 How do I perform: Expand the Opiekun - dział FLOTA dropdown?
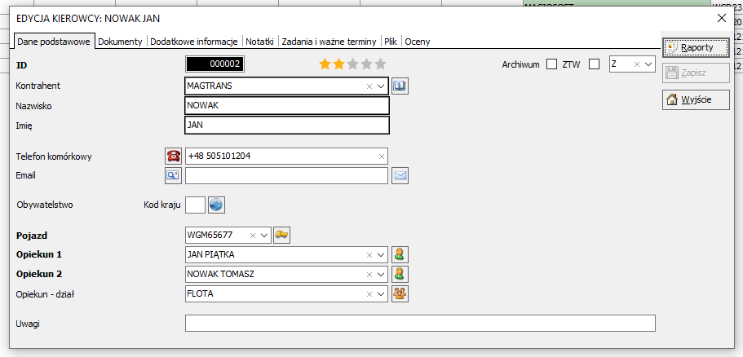coord(381,293)
